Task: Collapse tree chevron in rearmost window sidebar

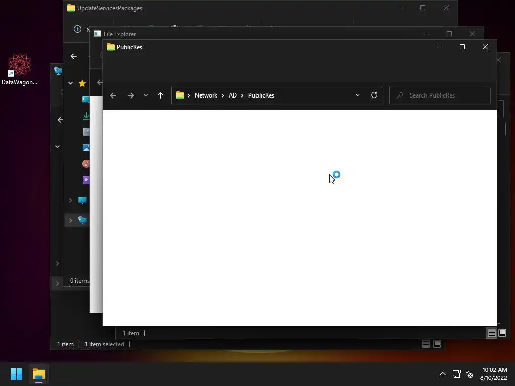Action: click(x=57, y=146)
